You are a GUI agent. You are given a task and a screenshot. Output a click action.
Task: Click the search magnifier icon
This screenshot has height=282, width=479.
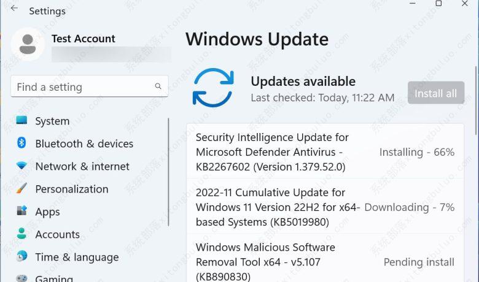click(158, 87)
